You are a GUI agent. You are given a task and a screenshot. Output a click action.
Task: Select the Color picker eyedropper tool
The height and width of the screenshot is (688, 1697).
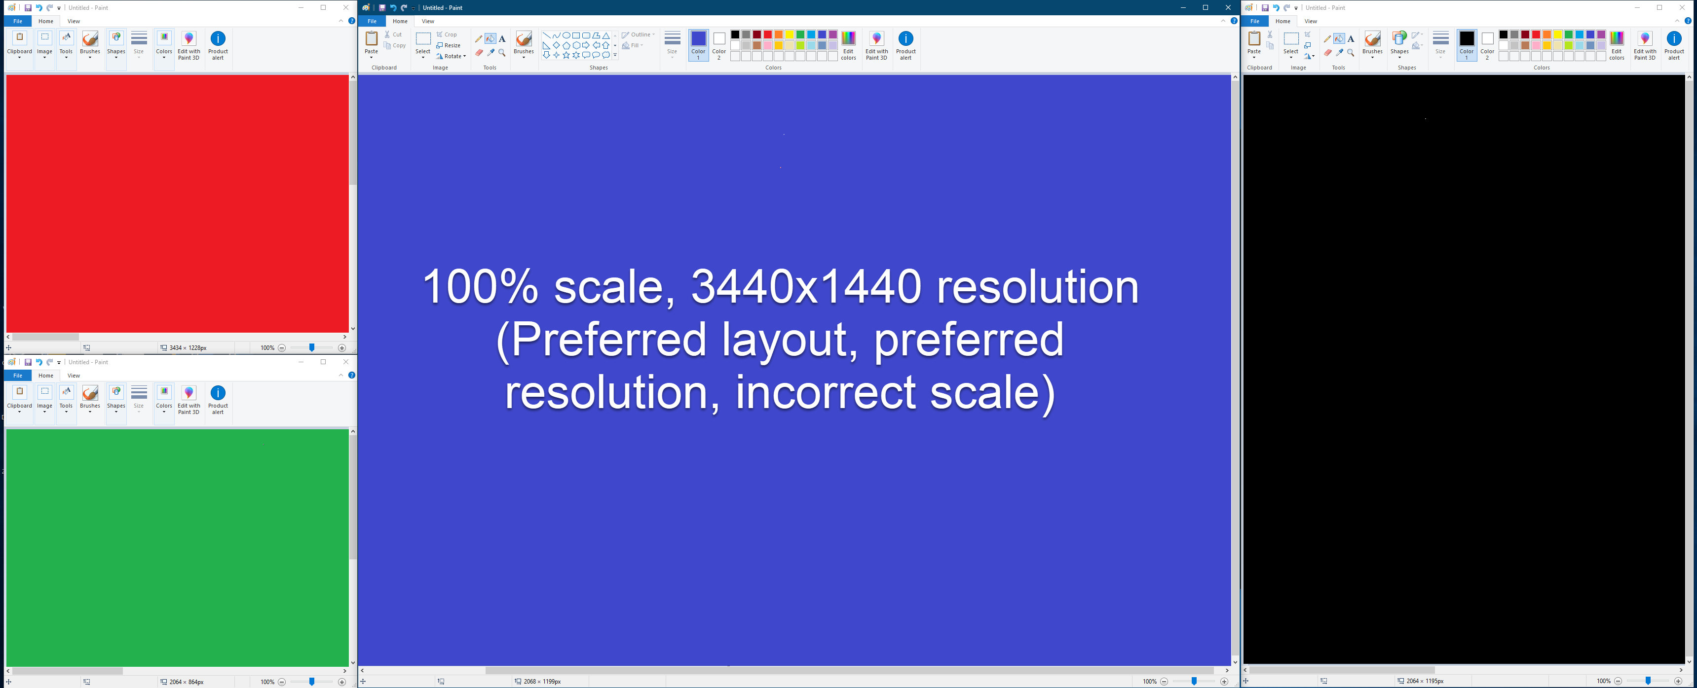pos(491,54)
